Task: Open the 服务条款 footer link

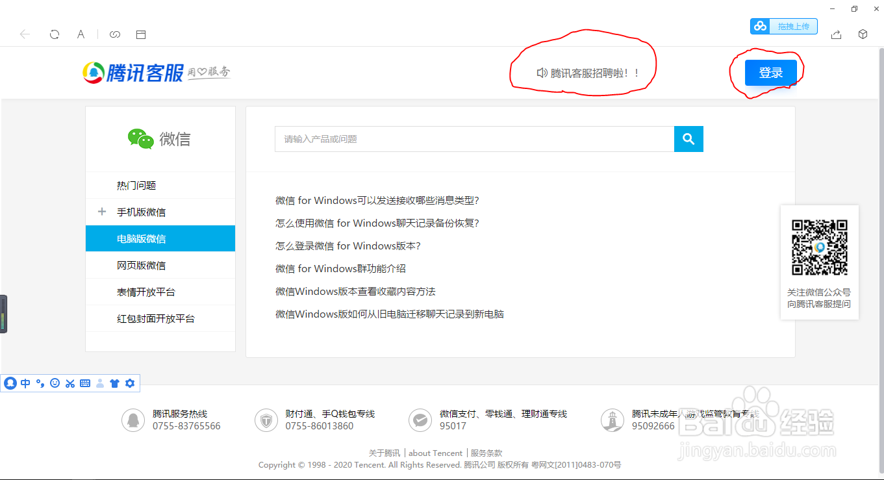Action: point(486,453)
